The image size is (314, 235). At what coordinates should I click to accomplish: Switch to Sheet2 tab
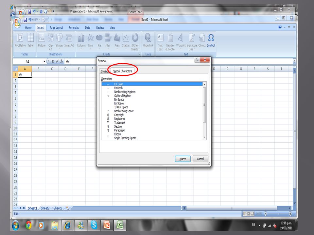click(x=45, y=208)
